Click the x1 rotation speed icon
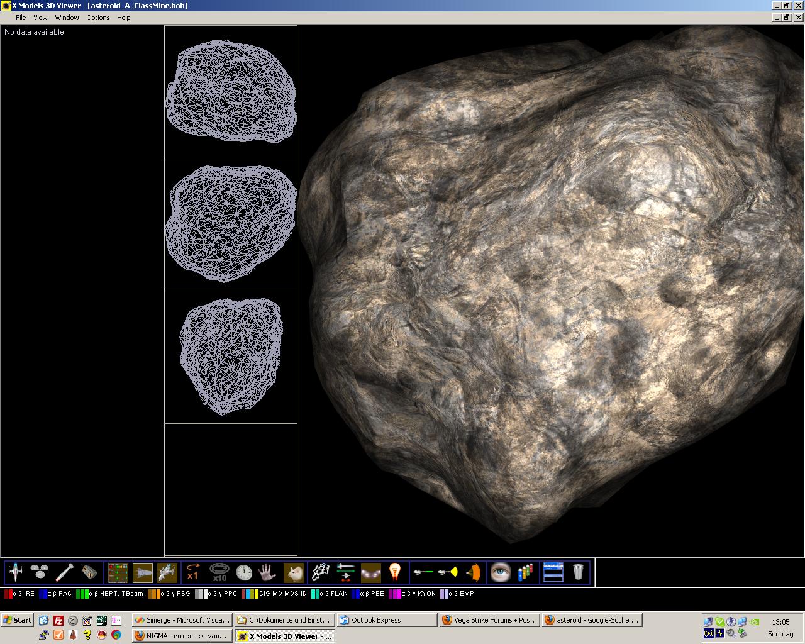Image resolution: width=805 pixels, height=644 pixels. click(x=192, y=572)
